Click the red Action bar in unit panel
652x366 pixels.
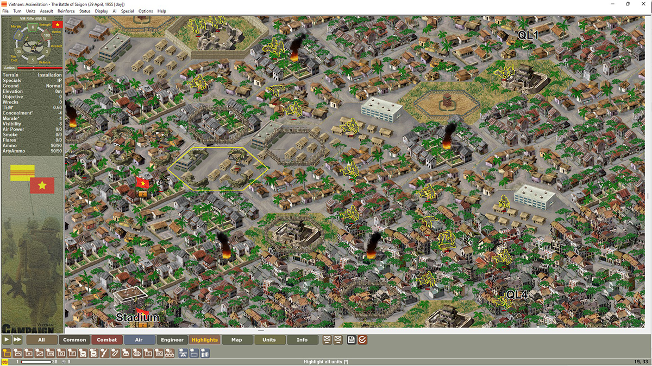(x=40, y=67)
